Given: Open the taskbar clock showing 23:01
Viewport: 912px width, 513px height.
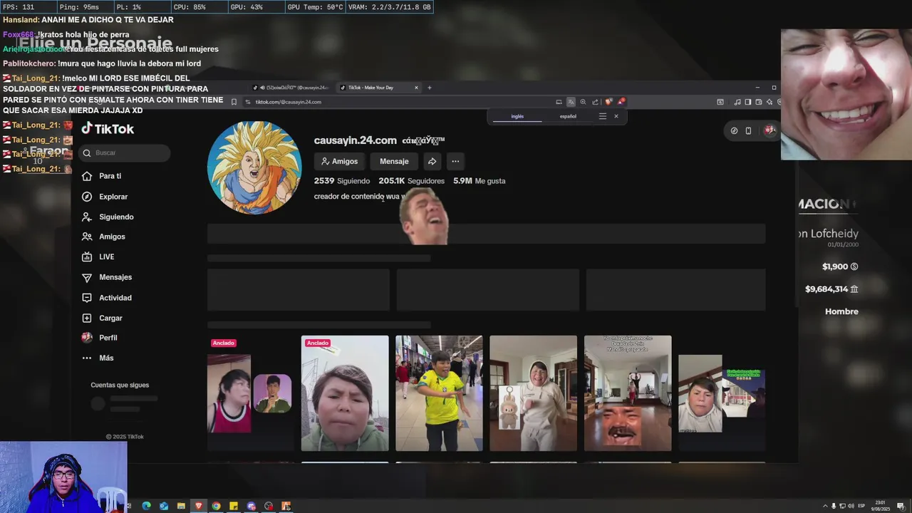Looking at the screenshot, I should tap(881, 506).
